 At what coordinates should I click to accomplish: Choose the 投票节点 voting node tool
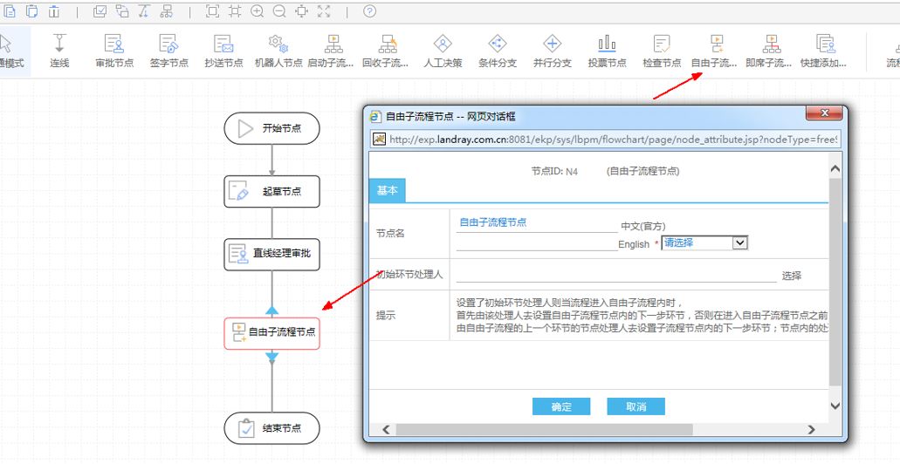607,51
